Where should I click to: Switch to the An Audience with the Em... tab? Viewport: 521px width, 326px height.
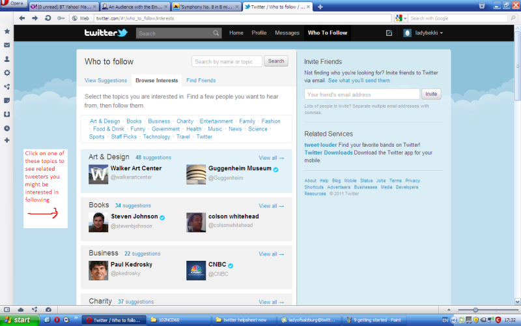pyautogui.click(x=135, y=7)
